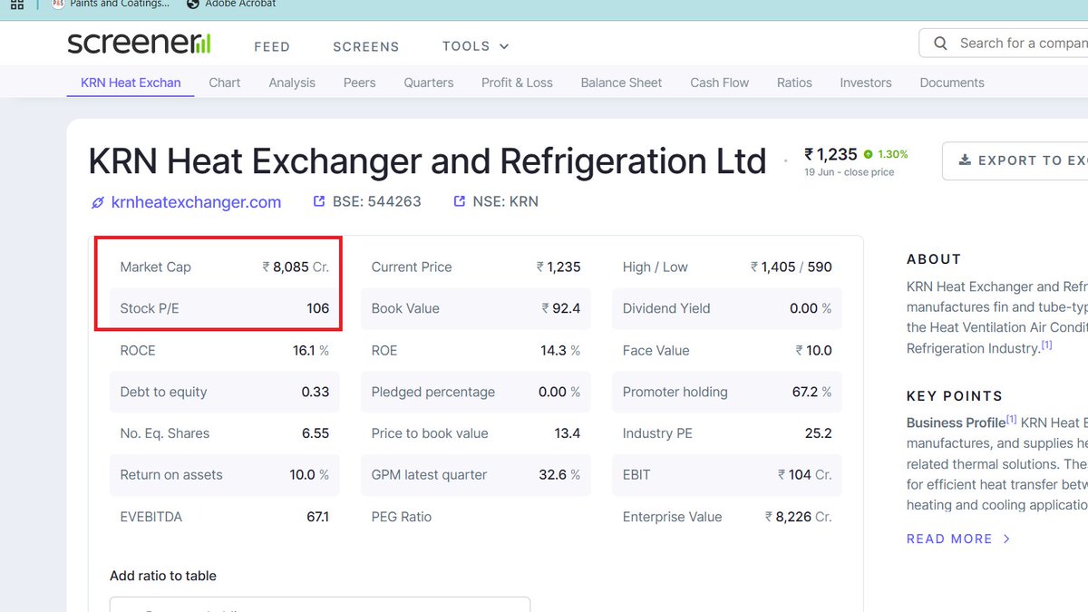This screenshot has width=1088, height=612.
Task: Click the Pledged percentage row
Action: [x=476, y=392]
